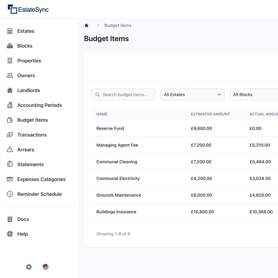Select the Grounds Maintenance row name
The height and width of the screenshot is (278, 278).
119,195
